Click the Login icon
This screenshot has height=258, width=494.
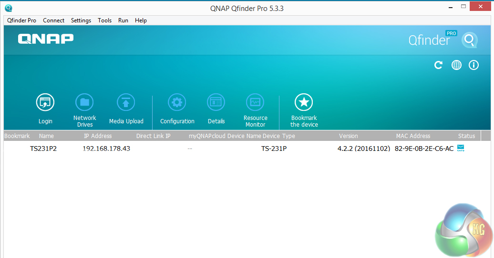click(x=45, y=102)
